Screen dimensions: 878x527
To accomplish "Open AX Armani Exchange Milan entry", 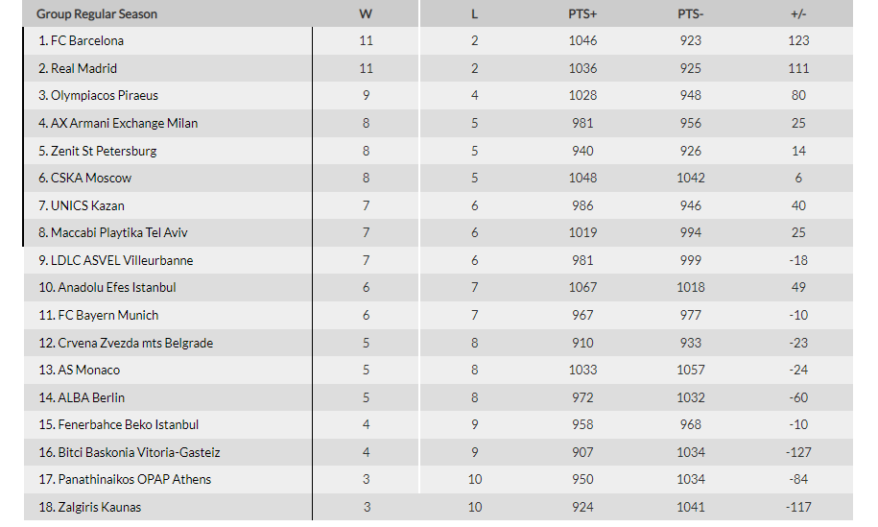I will click(125, 123).
